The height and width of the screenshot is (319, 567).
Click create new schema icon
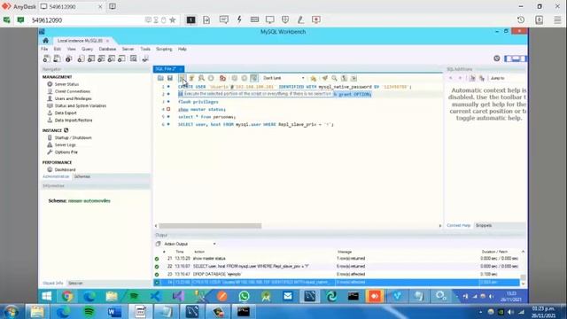coord(81,58)
